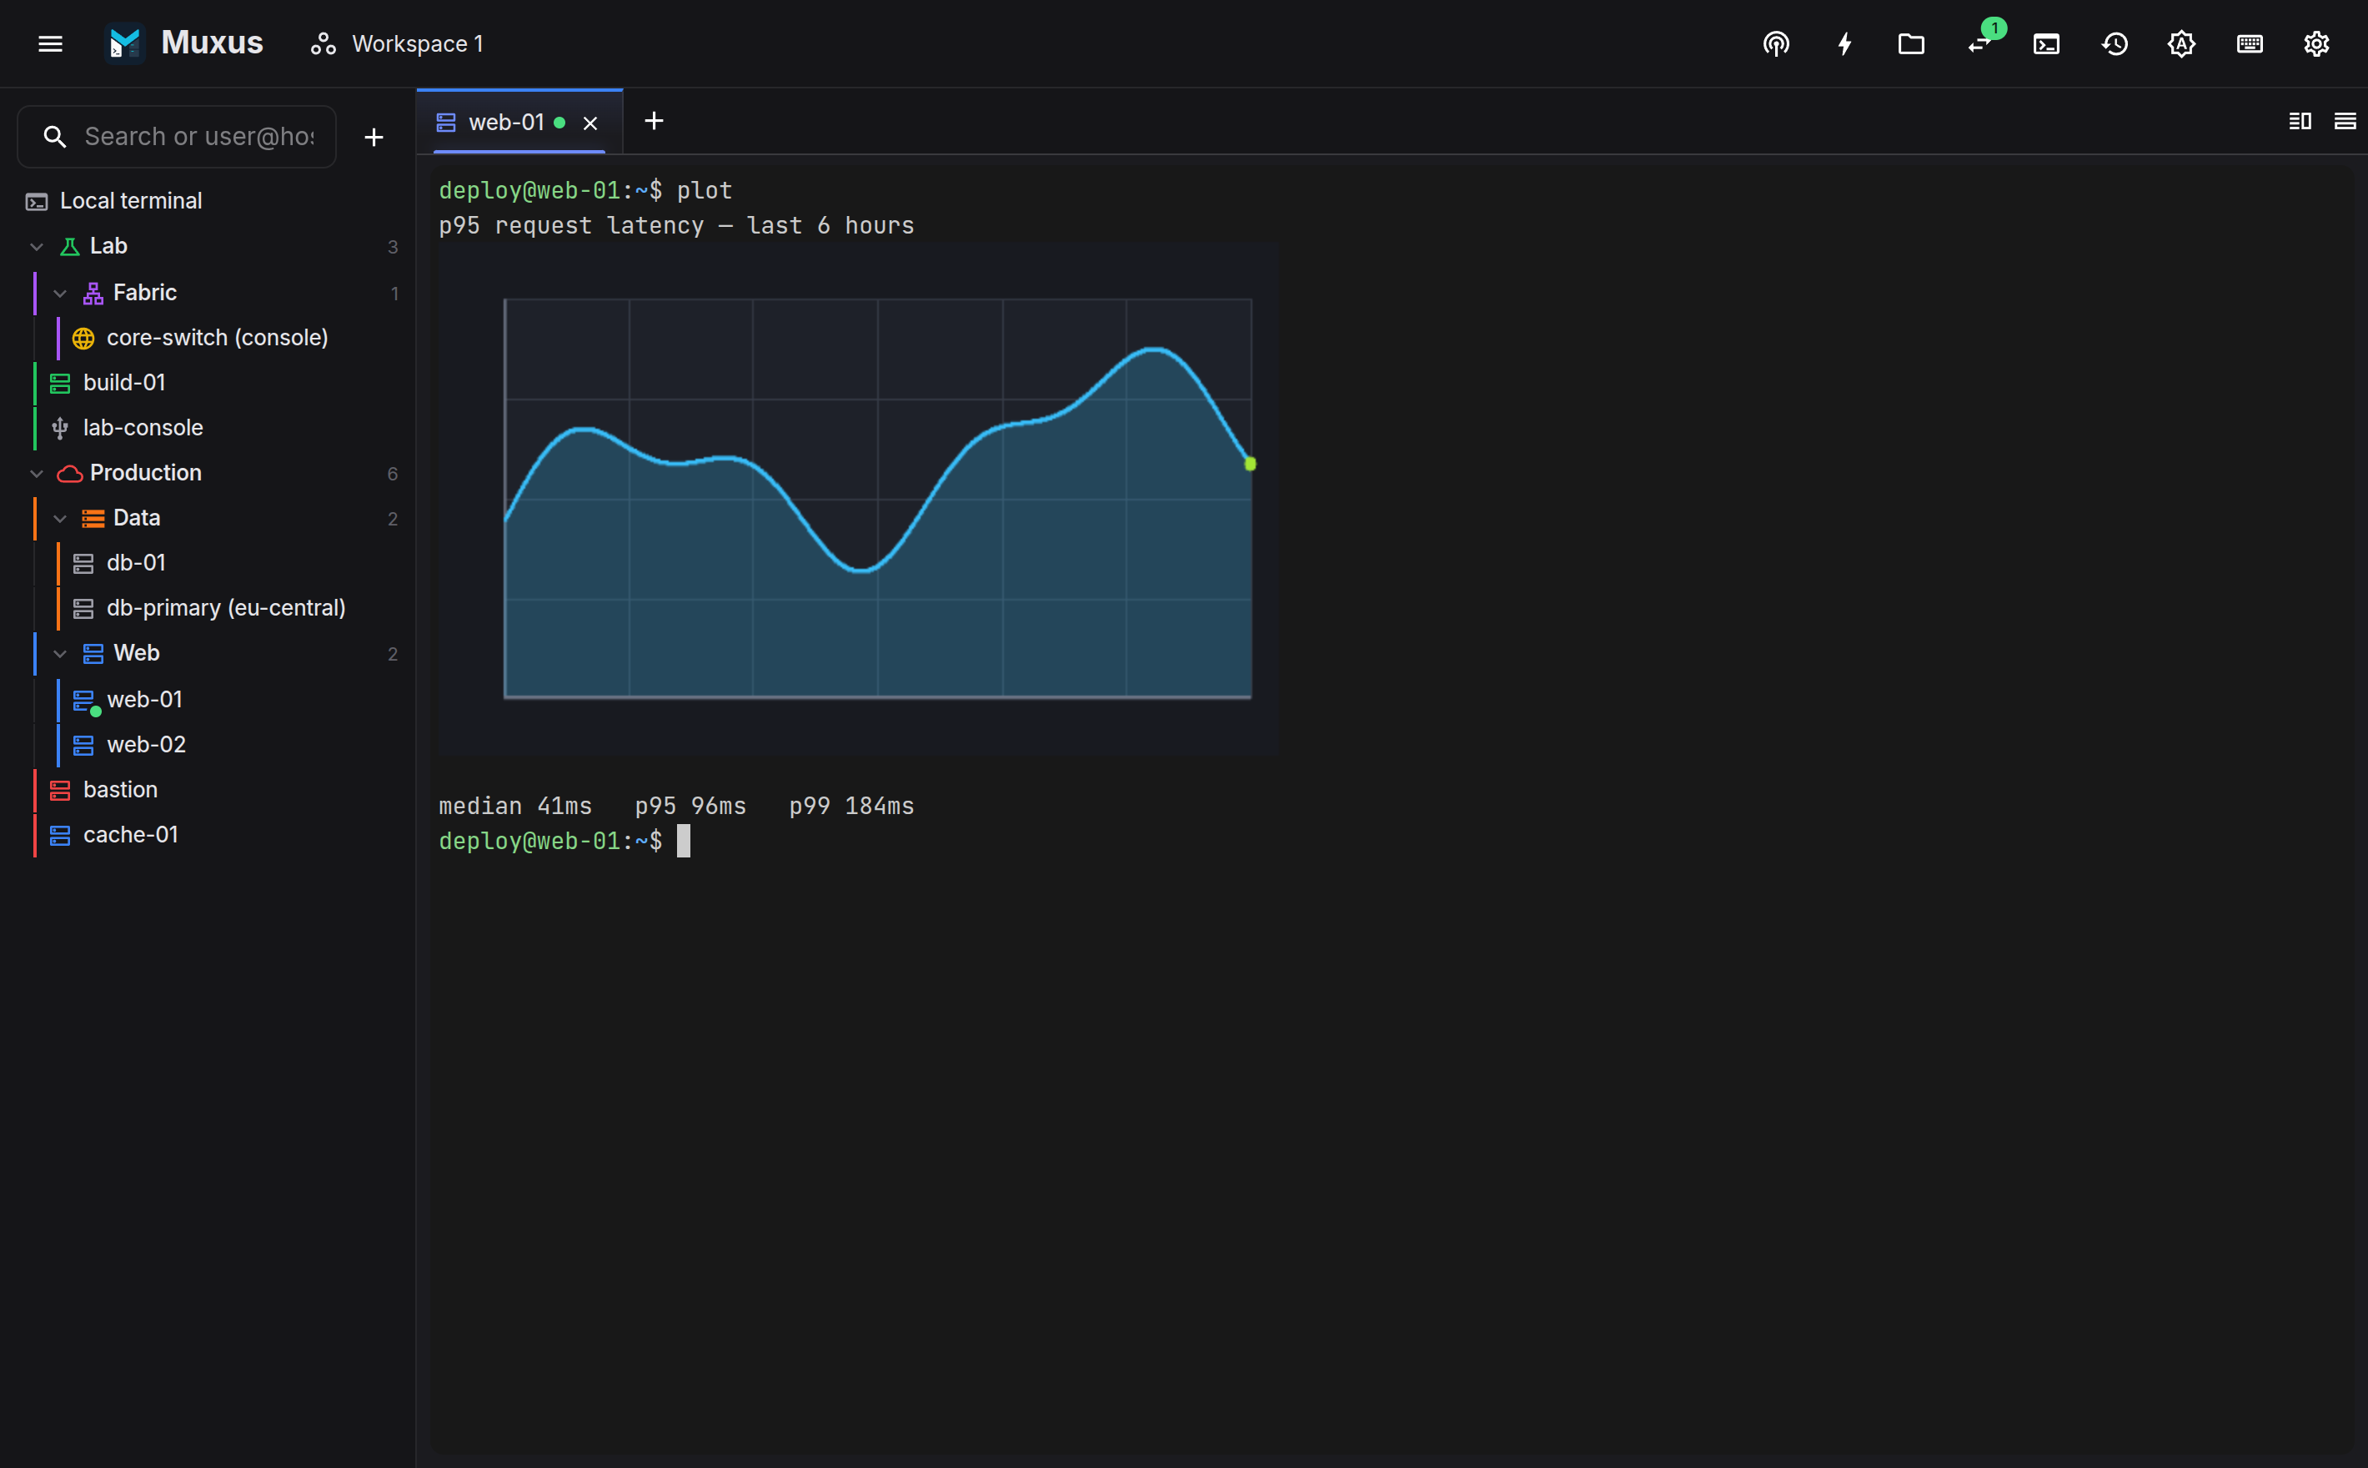Click the Lab count "3"

[x=392, y=247]
